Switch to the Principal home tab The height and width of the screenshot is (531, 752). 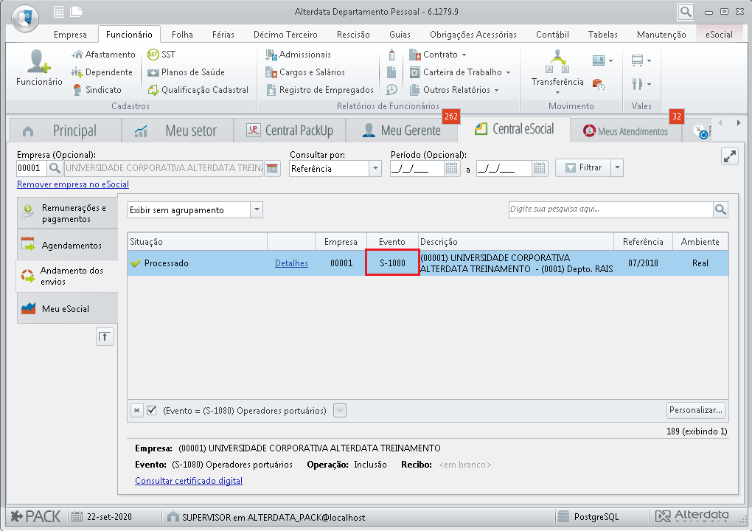tap(65, 131)
